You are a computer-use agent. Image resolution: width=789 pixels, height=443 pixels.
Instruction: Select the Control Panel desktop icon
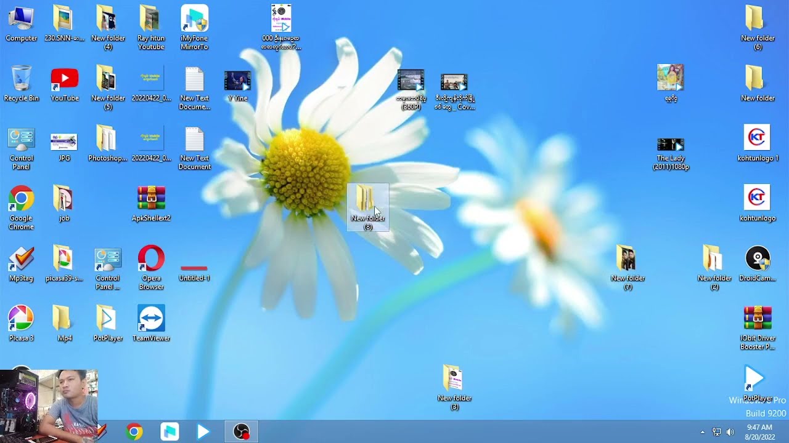22,148
